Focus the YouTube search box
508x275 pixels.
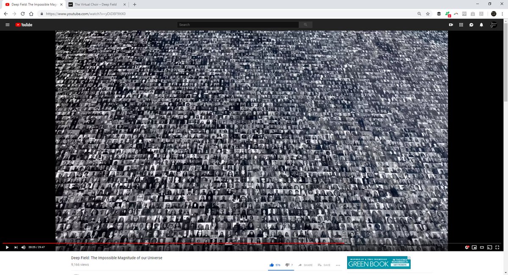(x=238, y=25)
